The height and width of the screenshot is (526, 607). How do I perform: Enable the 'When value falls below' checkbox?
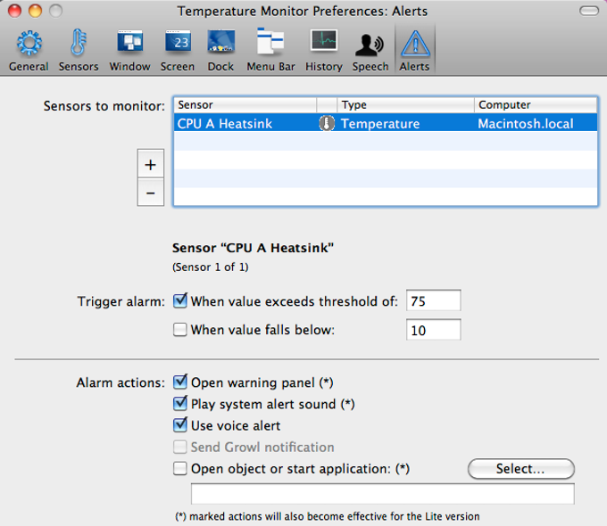(x=180, y=330)
